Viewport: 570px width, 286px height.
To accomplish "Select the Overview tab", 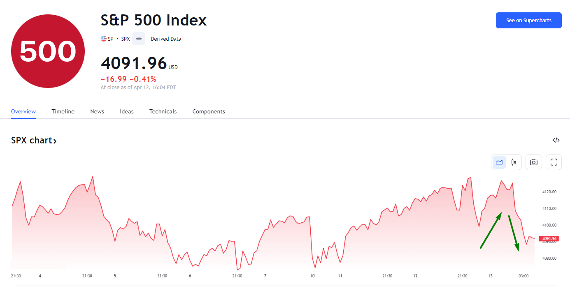I will (x=23, y=111).
